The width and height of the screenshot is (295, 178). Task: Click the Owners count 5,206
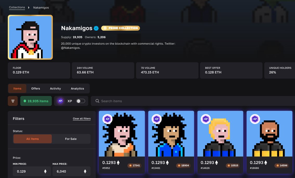tap(102, 37)
